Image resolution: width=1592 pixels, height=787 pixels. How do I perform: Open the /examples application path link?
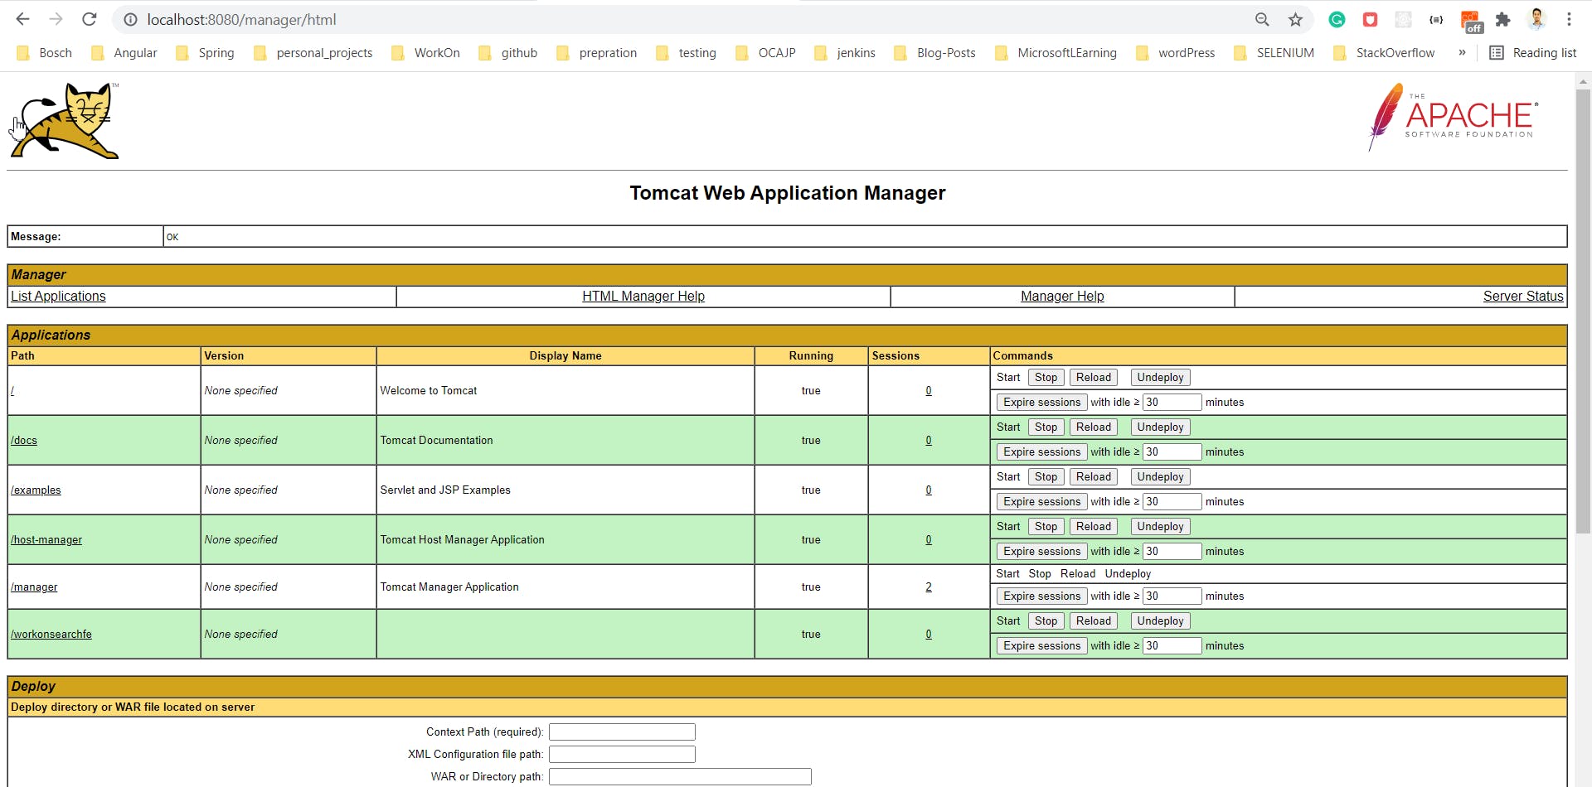click(x=36, y=490)
